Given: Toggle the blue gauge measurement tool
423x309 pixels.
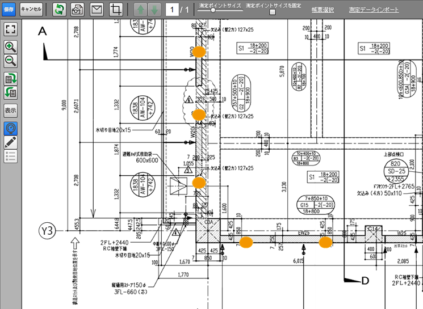Looking at the screenshot, I should [x=10, y=128].
